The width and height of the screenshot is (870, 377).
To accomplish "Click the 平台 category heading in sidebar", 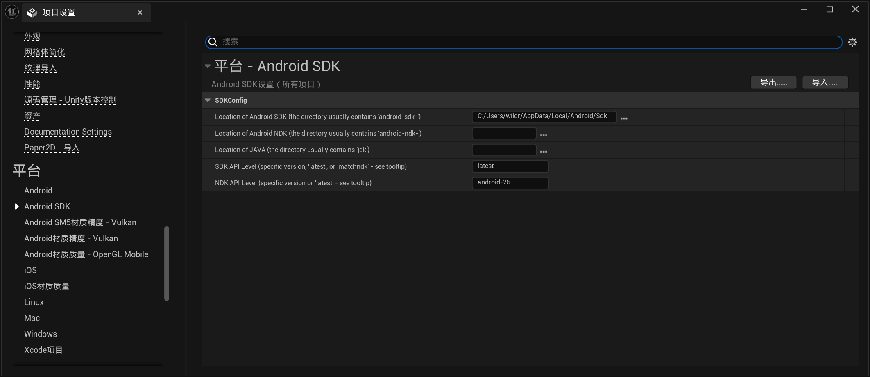I will pos(27,171).
